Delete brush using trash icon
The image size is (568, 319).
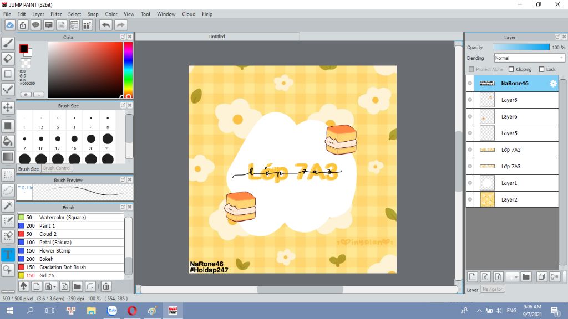(105, 286)
